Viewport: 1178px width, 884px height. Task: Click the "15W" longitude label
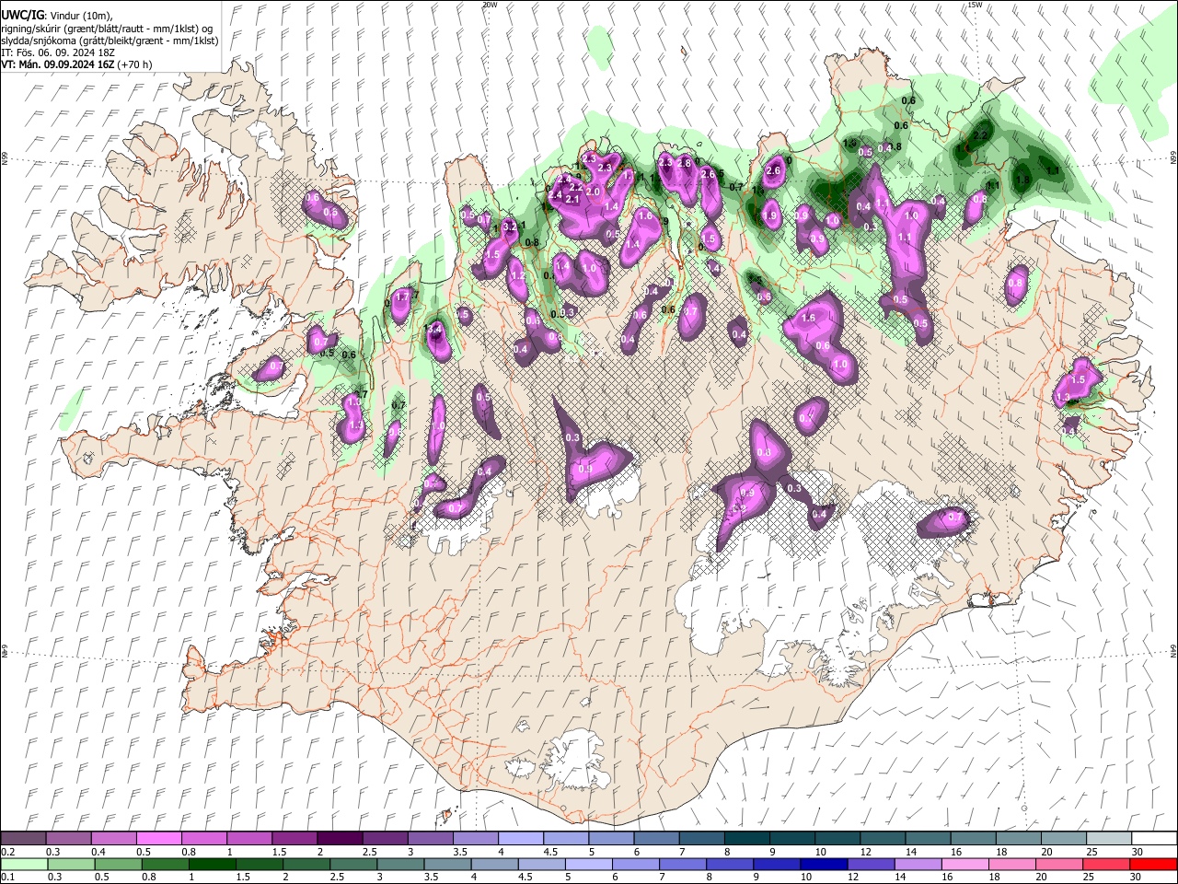point(975,5)
